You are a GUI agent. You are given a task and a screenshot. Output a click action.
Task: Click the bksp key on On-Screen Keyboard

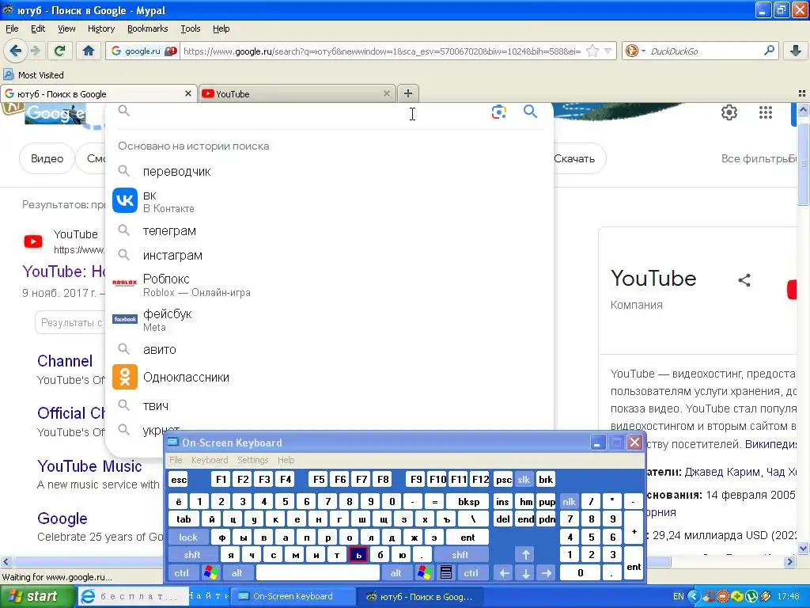tap(468, 501)
